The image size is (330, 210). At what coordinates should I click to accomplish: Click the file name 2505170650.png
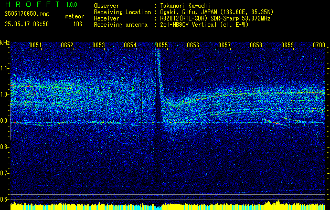27,14
